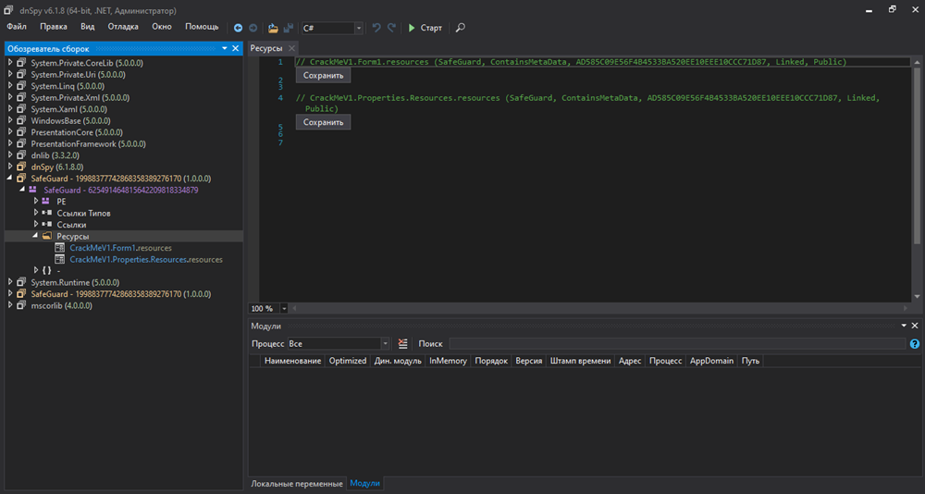Expand the dnlib (3.3.2.0) node
Screen dimensions: 925x494
click(x=10, y=155)
